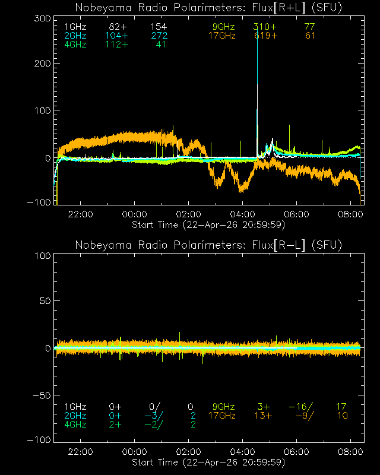The height and width of the screenshot is (475, 380).
Task: Click the 2GHz legend label in upper plot
Action: click(x=75, y=36)
